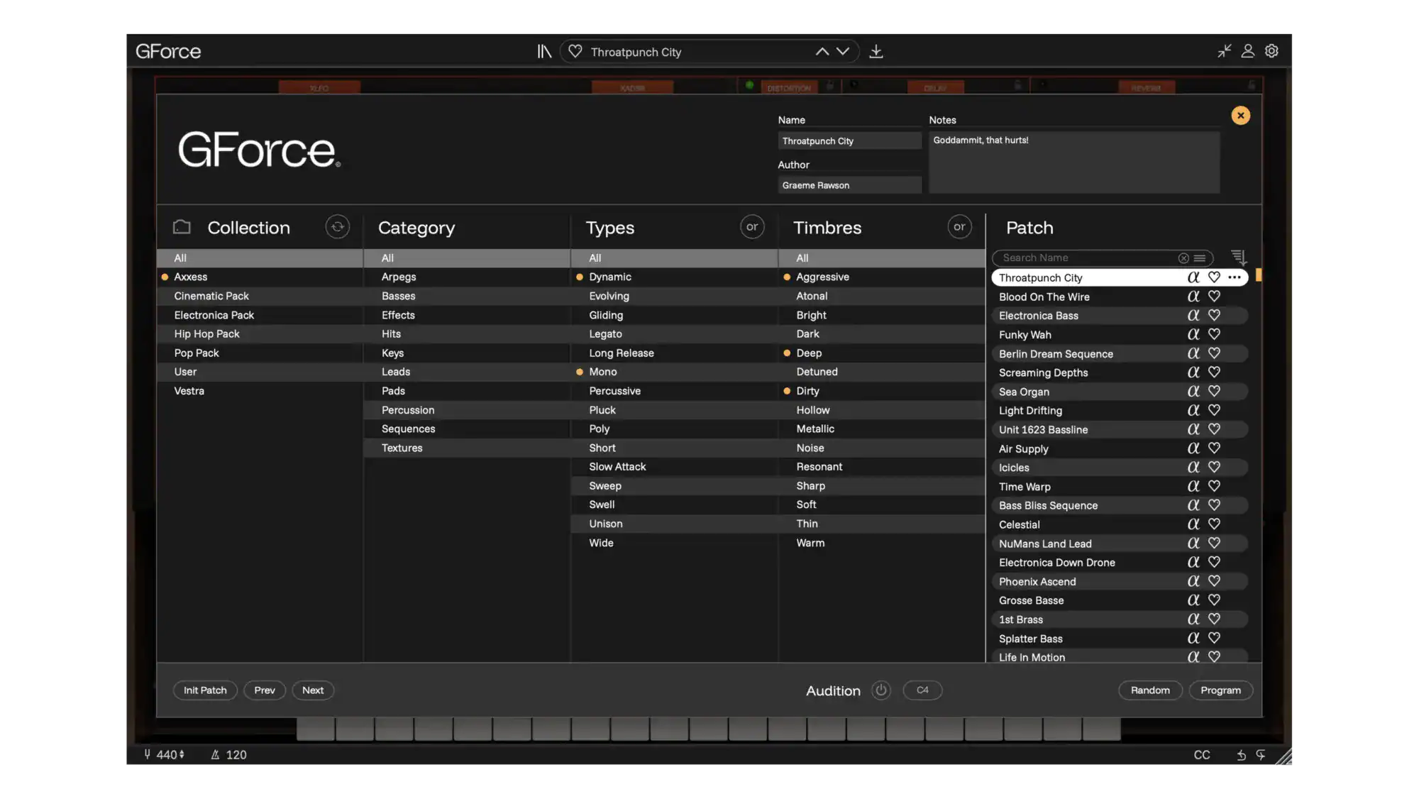
Task: Select the Basses category
Action: click(x=467, y=296)
